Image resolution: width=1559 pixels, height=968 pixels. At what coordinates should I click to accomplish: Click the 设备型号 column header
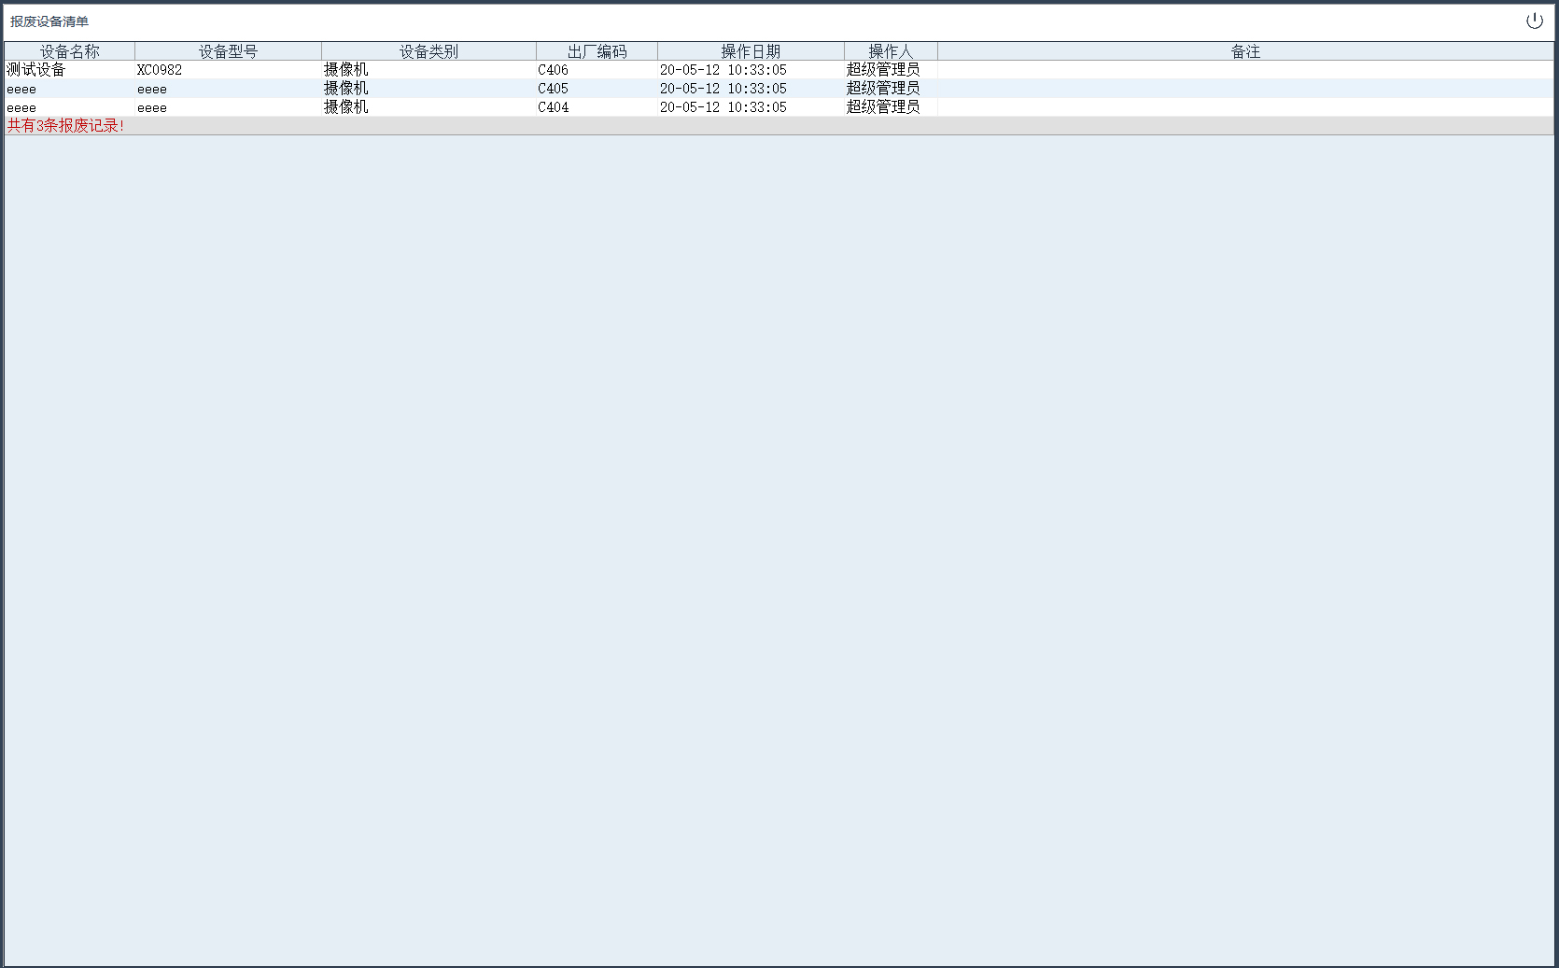coord(228,51)
